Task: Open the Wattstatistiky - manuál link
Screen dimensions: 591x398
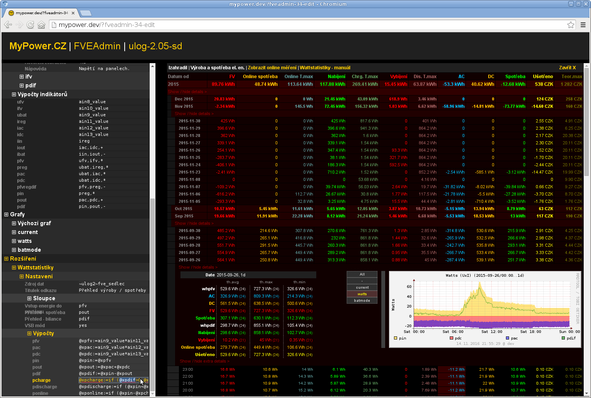Action: coord(325,68)
